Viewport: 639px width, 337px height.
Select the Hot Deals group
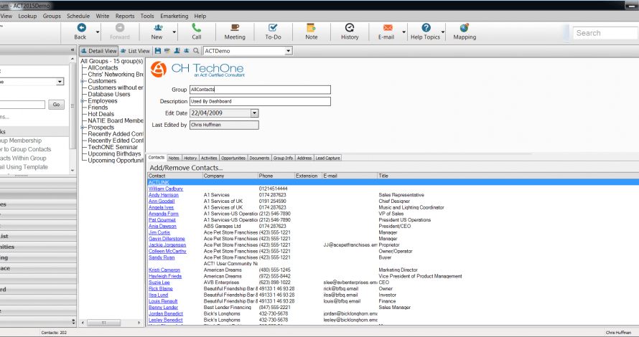(x=101, y=114)
